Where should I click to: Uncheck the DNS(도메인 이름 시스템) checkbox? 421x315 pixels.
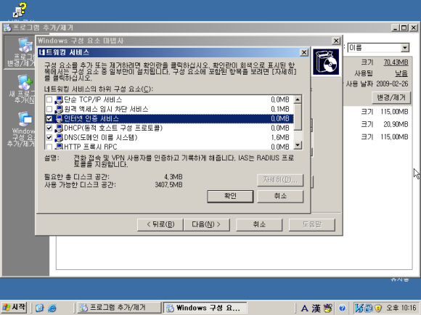pyautogui.click(x=49, y=137)
